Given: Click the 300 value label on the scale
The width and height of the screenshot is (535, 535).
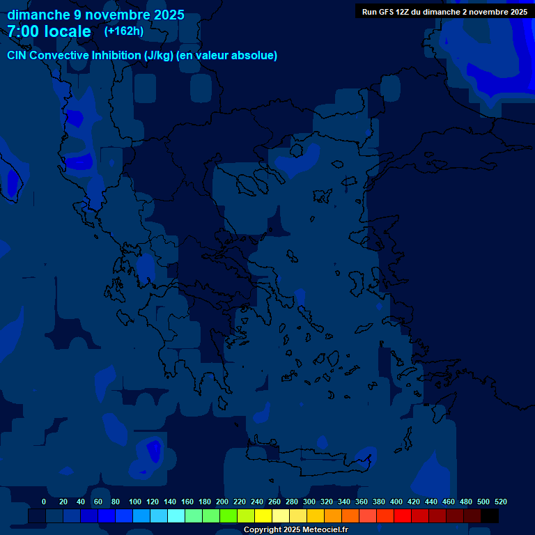Looking at the screenshot, I should 309,502.
